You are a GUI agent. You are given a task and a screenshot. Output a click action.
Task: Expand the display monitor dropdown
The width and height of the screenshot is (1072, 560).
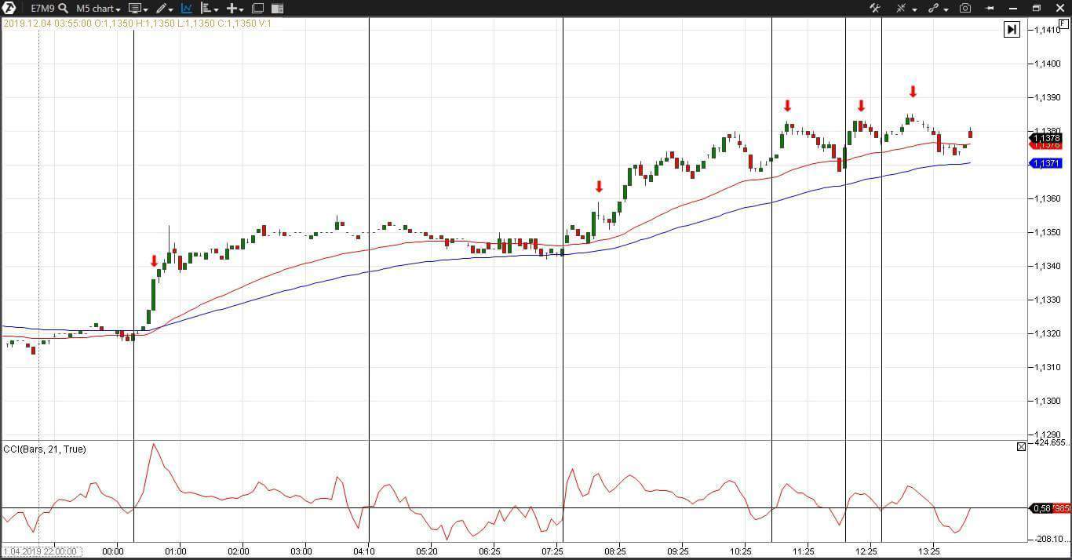pyautogui.click(x=138, y=8)
